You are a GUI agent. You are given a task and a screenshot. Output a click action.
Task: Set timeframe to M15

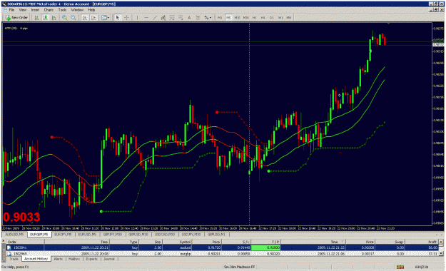237,18
